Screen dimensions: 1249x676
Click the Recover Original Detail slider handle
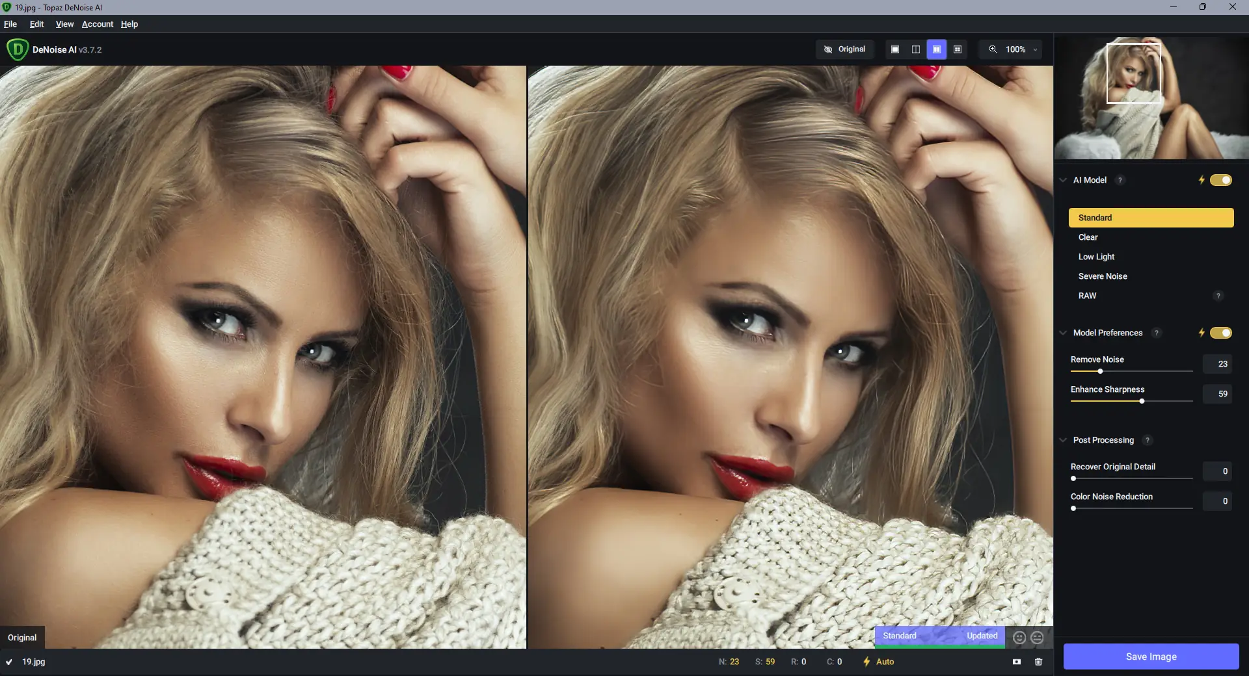[x=1073, y=478]
